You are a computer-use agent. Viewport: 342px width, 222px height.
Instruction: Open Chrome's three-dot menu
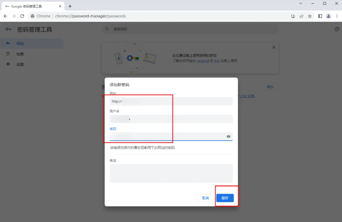tap(337, 16)
